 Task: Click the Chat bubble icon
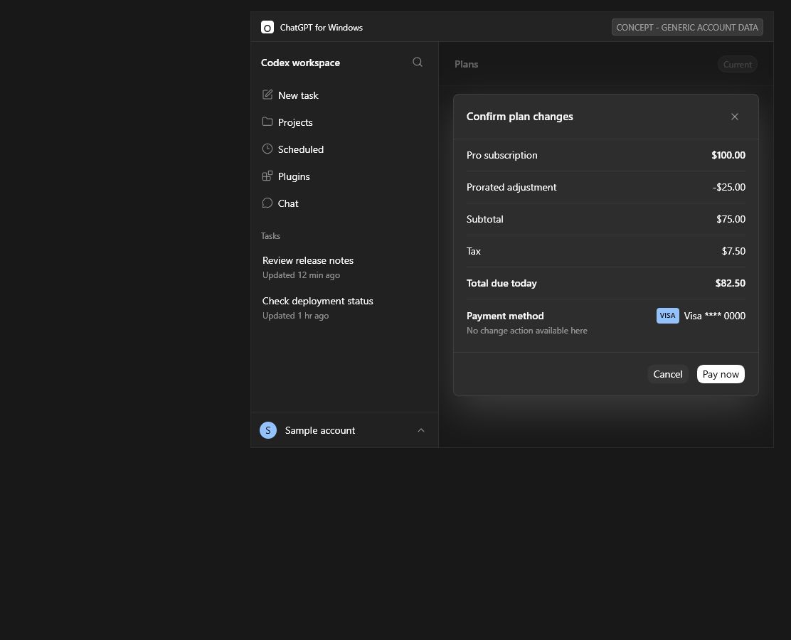267,203
